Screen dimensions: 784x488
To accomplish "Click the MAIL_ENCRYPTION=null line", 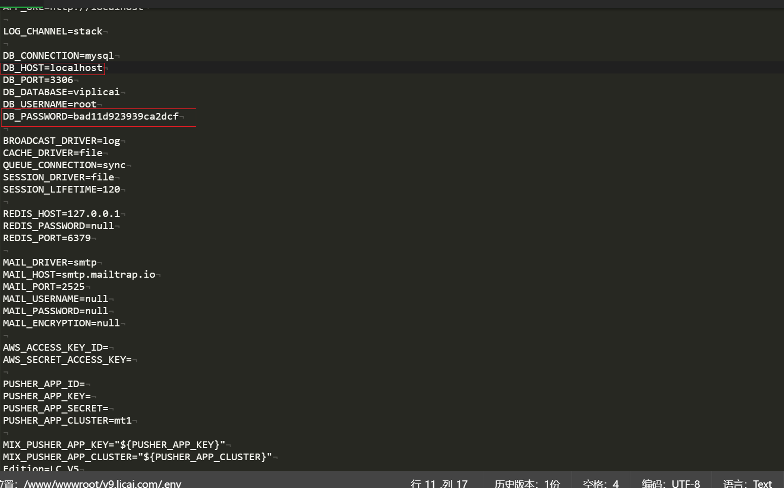I will coord(61,323).
